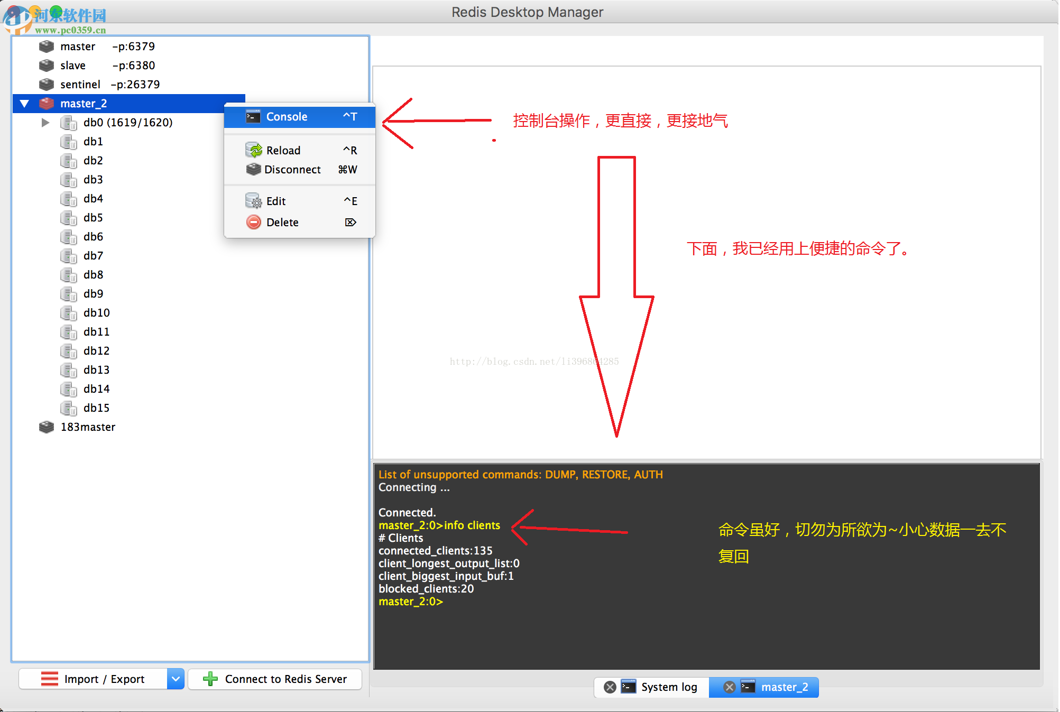The height and width of the screenshot is (712, 1060).
Task: Click the master server database icon
Action: pyautogui.click(x=45, y=47)
